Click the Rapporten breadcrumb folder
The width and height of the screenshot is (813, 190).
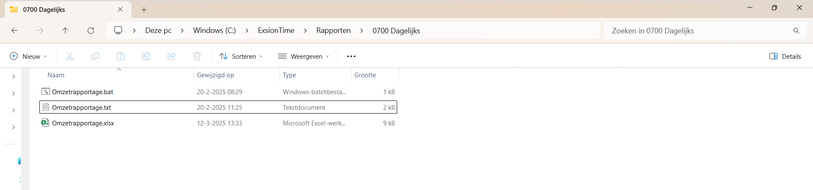pyautogui.click(x=333, y=30)
